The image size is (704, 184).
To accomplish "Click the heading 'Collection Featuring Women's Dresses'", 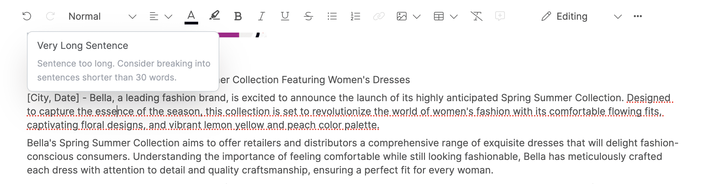I will (321, 80).
